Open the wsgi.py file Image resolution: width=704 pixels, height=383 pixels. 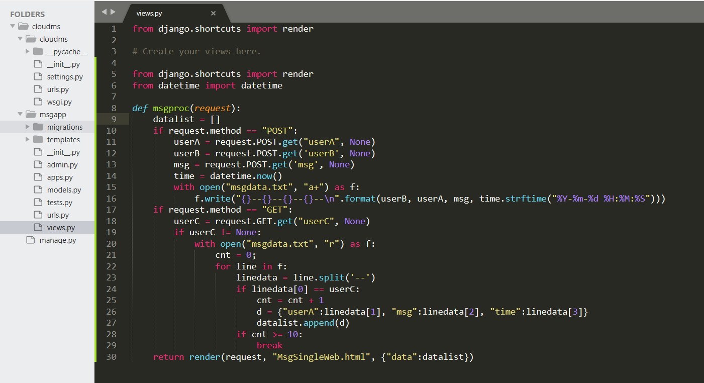[59, 102]
